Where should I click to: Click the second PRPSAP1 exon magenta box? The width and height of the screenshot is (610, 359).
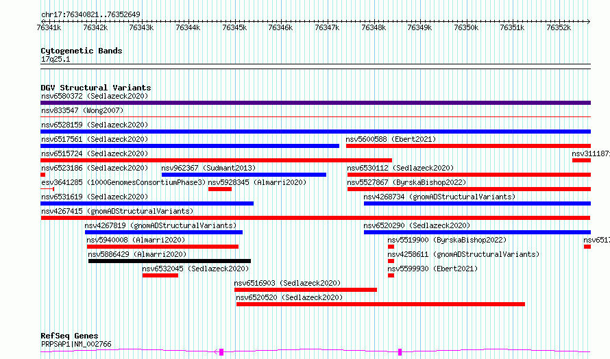pyautogui.click(x=400, y=352)
